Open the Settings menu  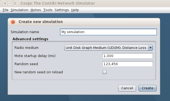click(62, 10)
